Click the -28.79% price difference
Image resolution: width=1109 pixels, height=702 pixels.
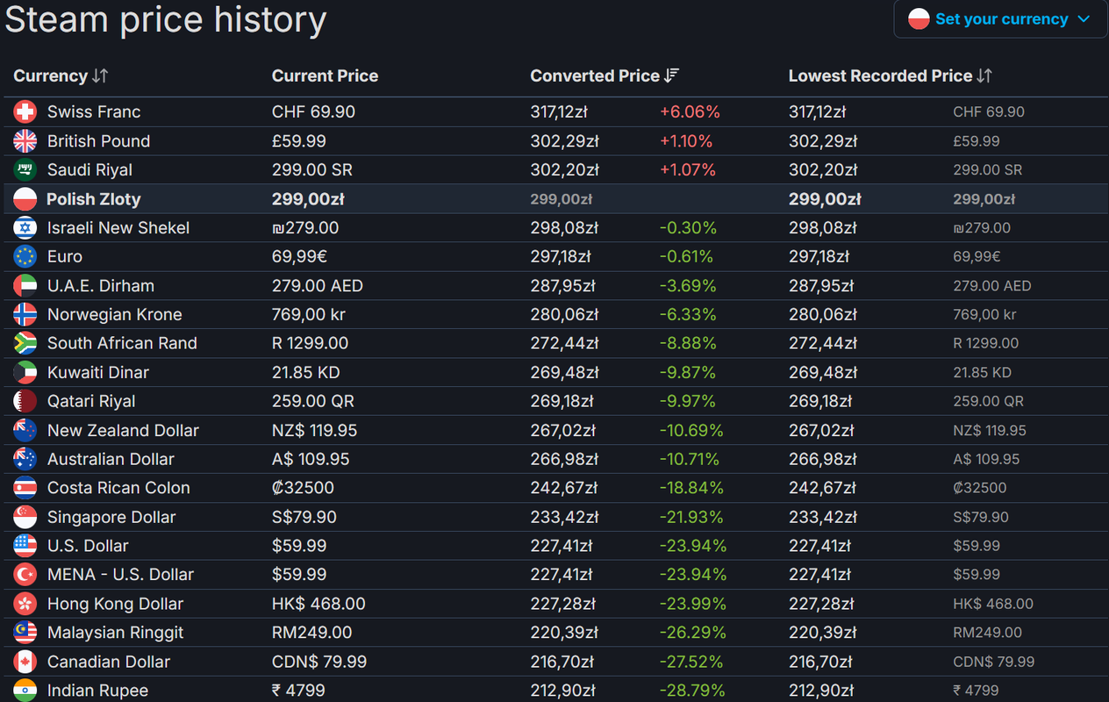click(693, 691)
